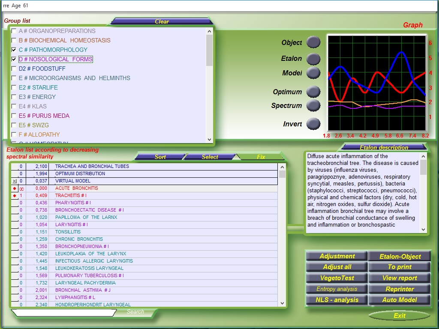This screenshot has width=439, height=329.
Task: Click the round Optimum graph button
Action: tap(313, 92)
